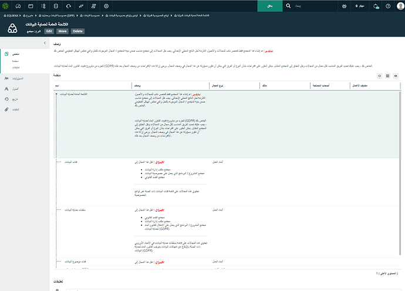Open the column chooser grid icon
This screenshot has height=291, width=405.
point(387,76)
